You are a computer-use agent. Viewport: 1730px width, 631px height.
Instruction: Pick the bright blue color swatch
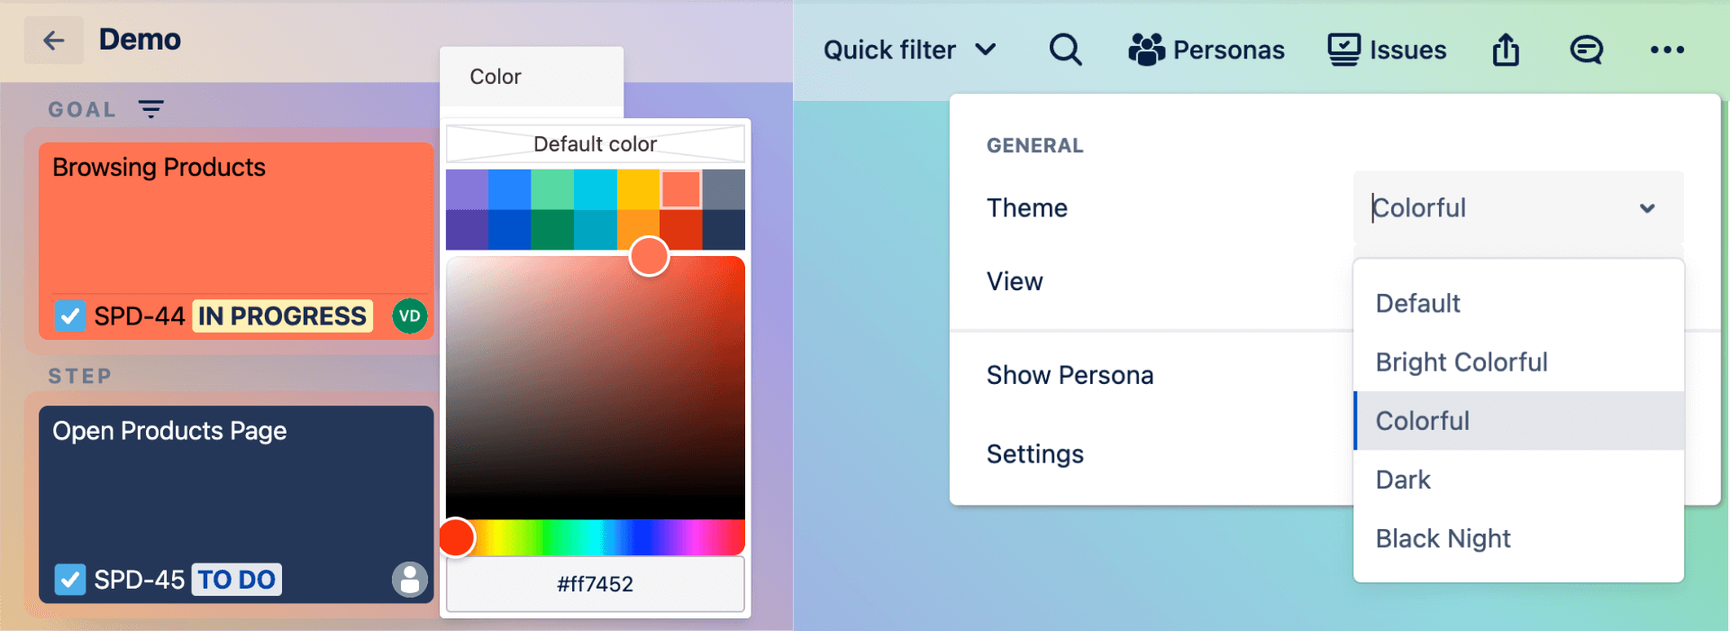tap(509, 189)
